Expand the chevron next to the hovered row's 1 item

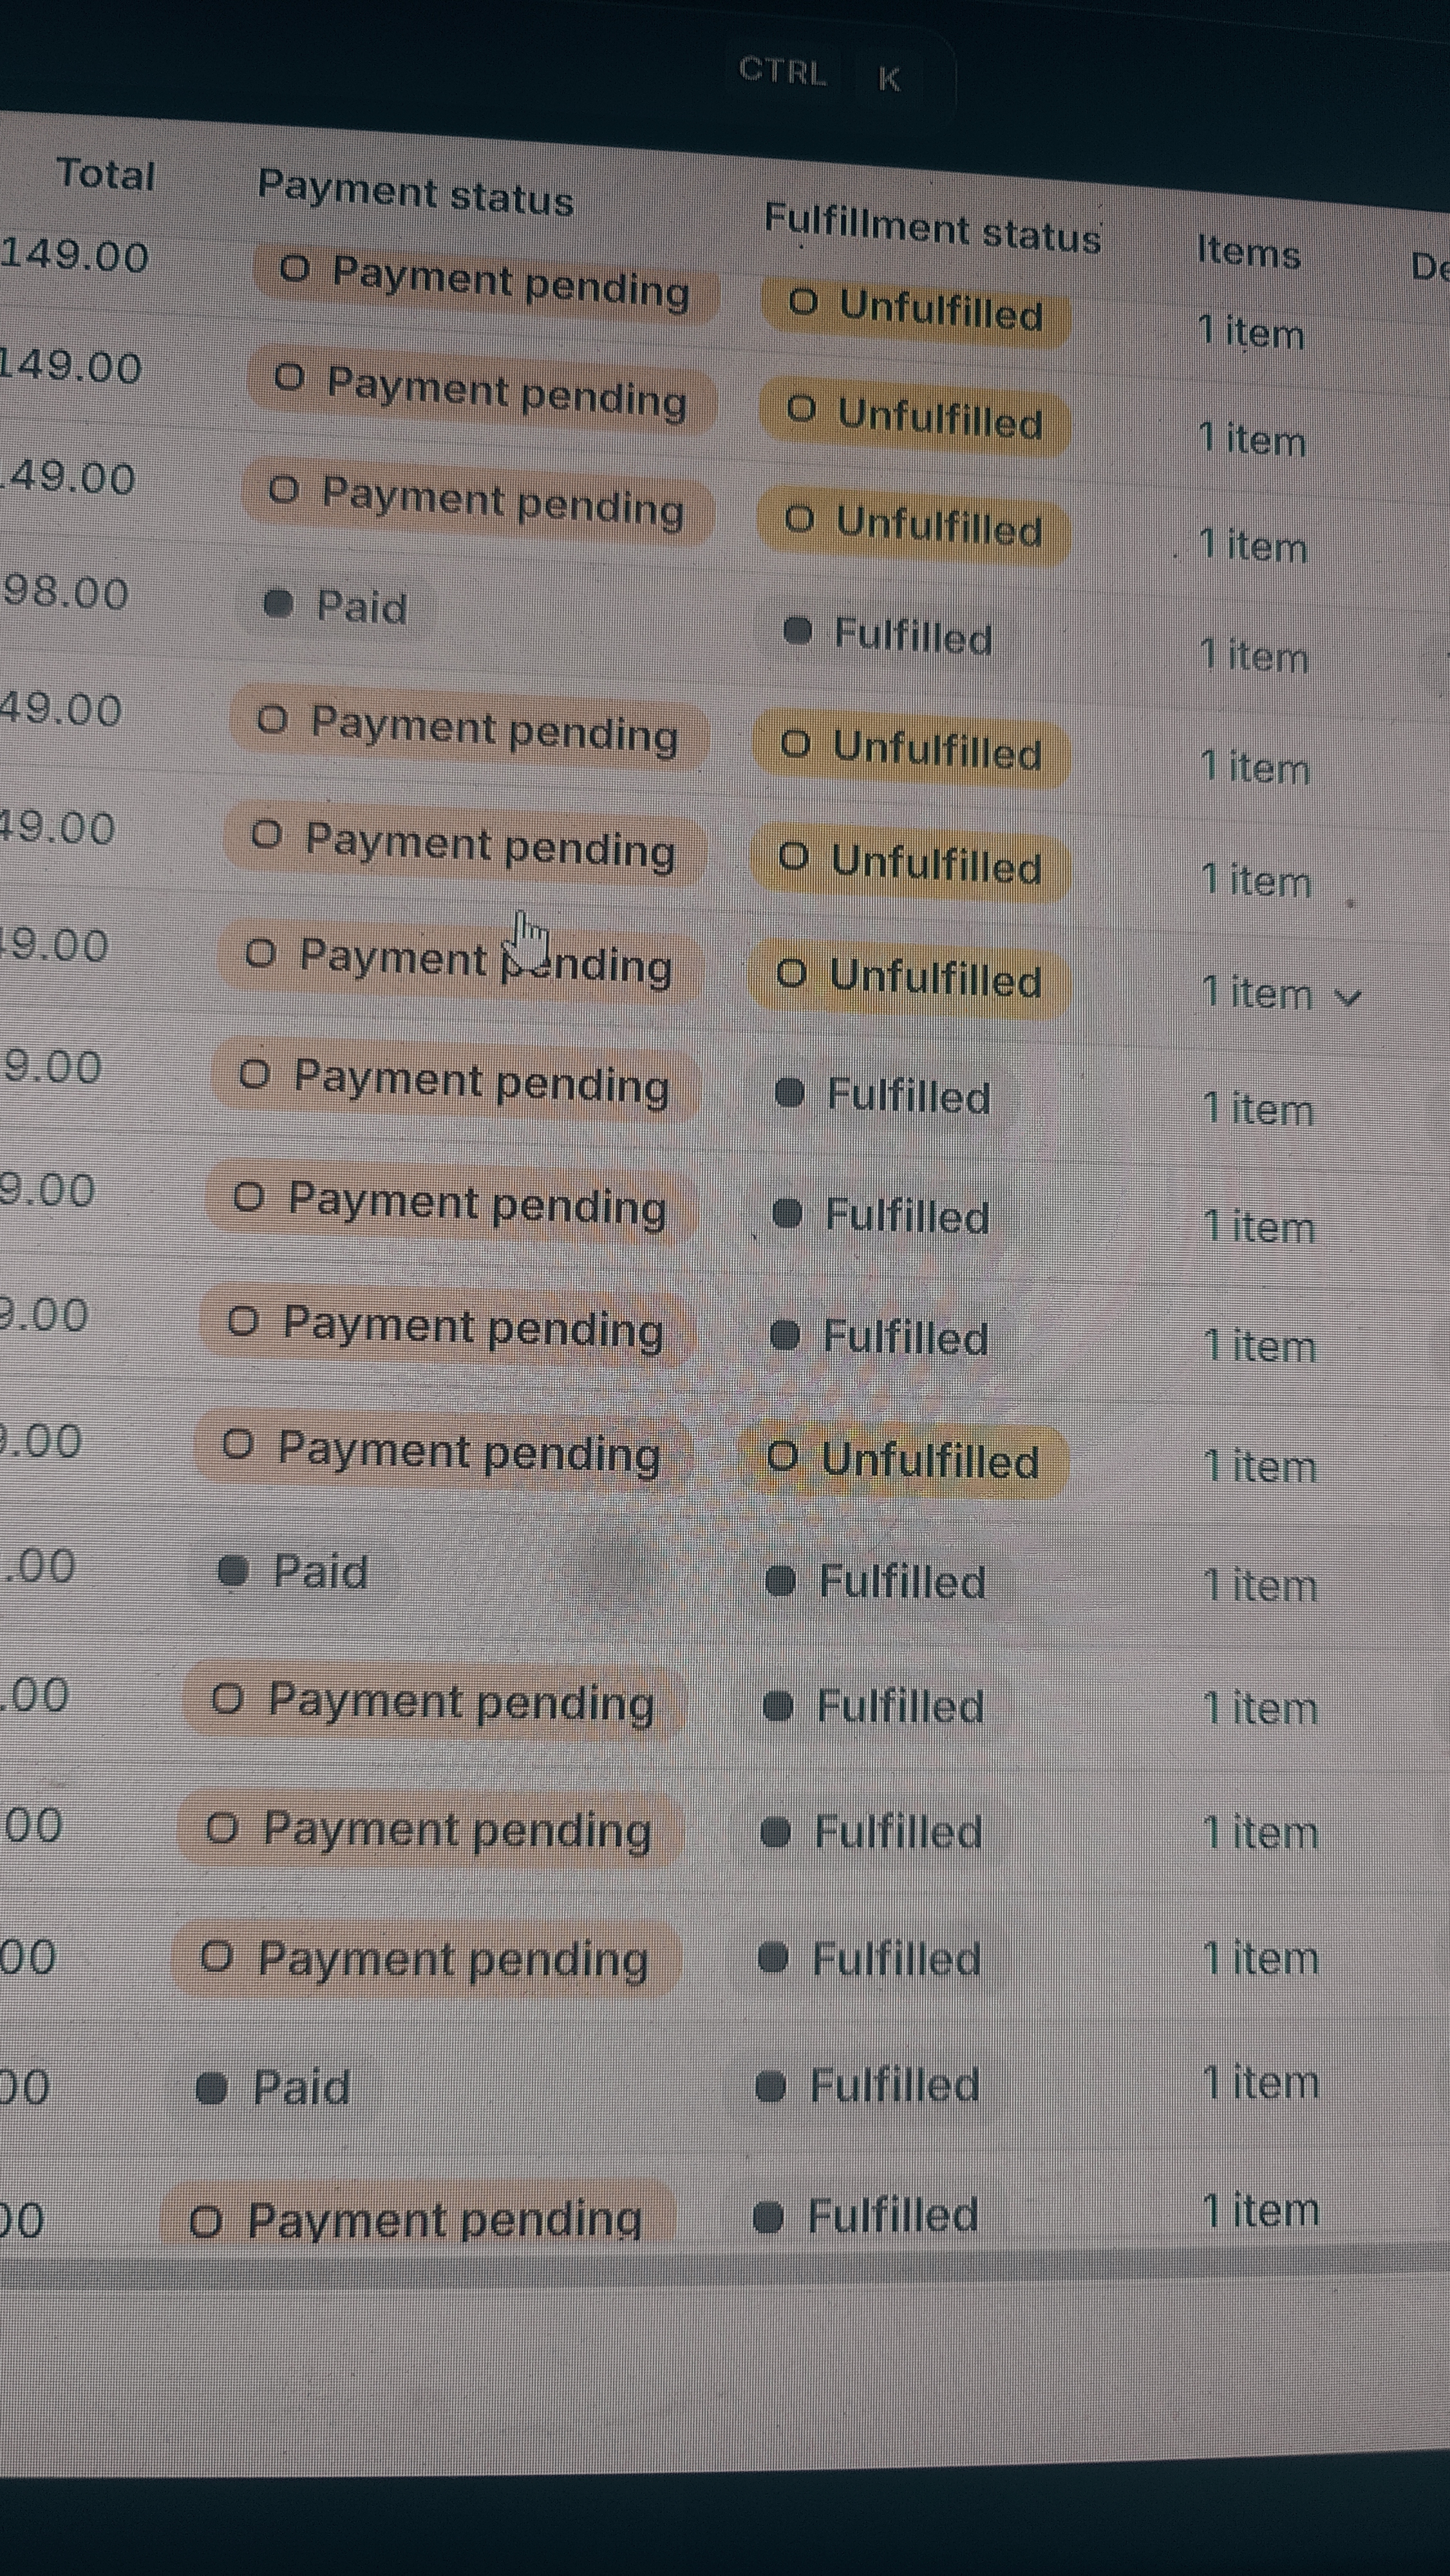click(x=1349, y=997)
